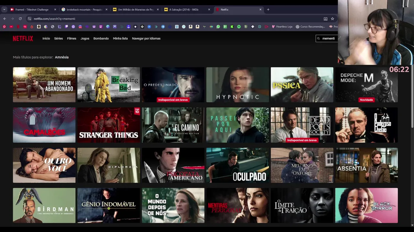Image resolution: width=414 pixels, height=232 pixels.
Task: Open the Pinterest bookmark icon
Action: [4, 27]
